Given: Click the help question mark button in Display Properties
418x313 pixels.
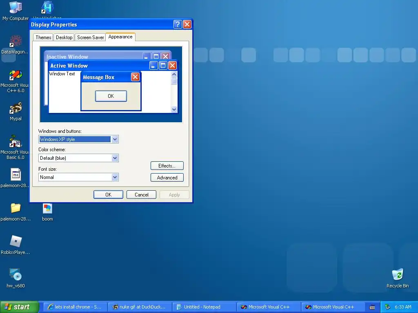Looking at the screenshot, I should pyautogui.click(x=178, y=24).
